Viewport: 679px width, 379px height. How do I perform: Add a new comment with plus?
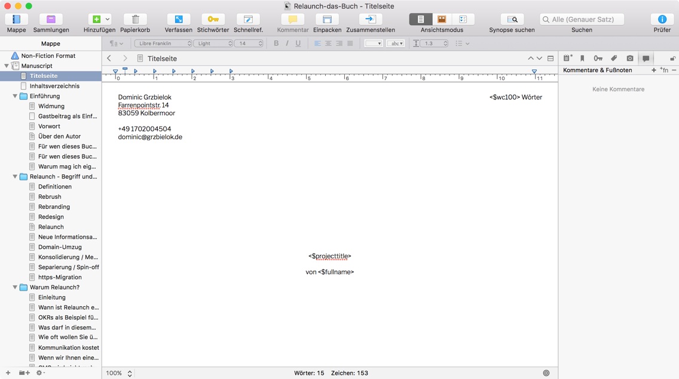tap(653, 70)
